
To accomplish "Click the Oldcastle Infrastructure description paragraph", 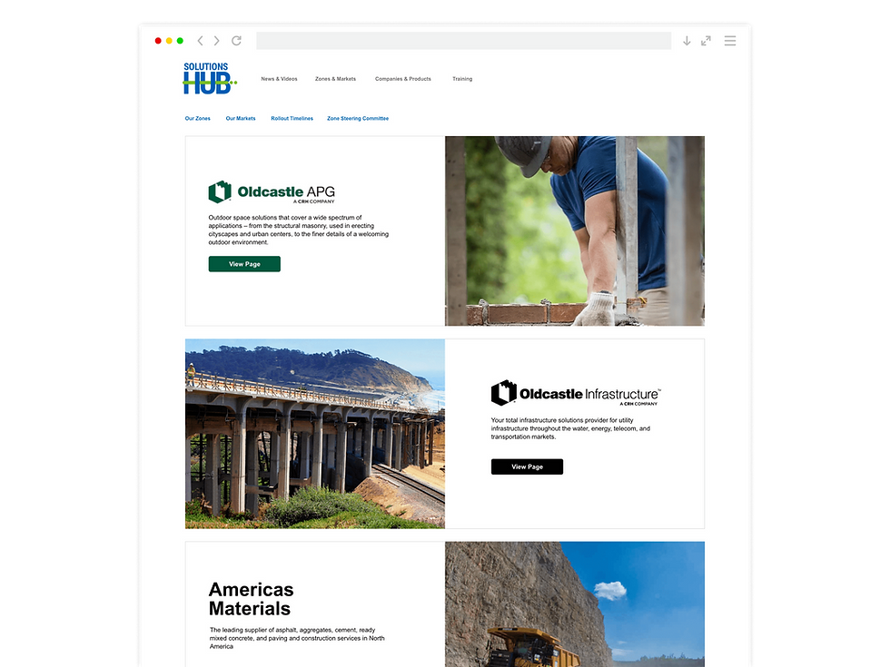I will tap(570, 428).
